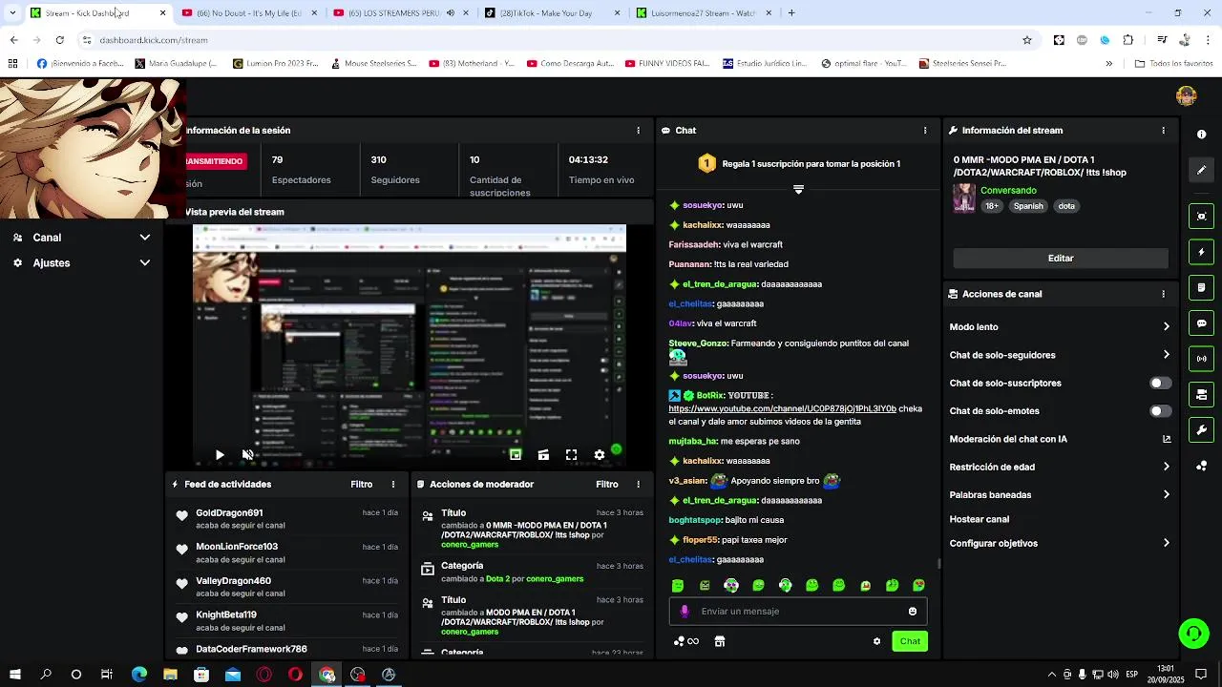This screenshot has height=687, width=1222.
Task: Open the document notes icon in sidebar
Action: coord(1202,287)
